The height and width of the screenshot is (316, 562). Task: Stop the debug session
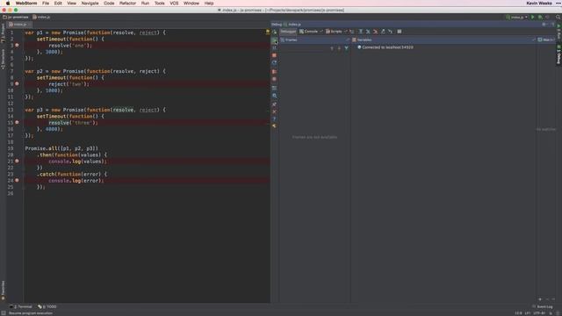coord(274,55)
